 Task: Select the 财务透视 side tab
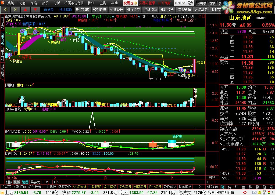[x=2, y=71]
